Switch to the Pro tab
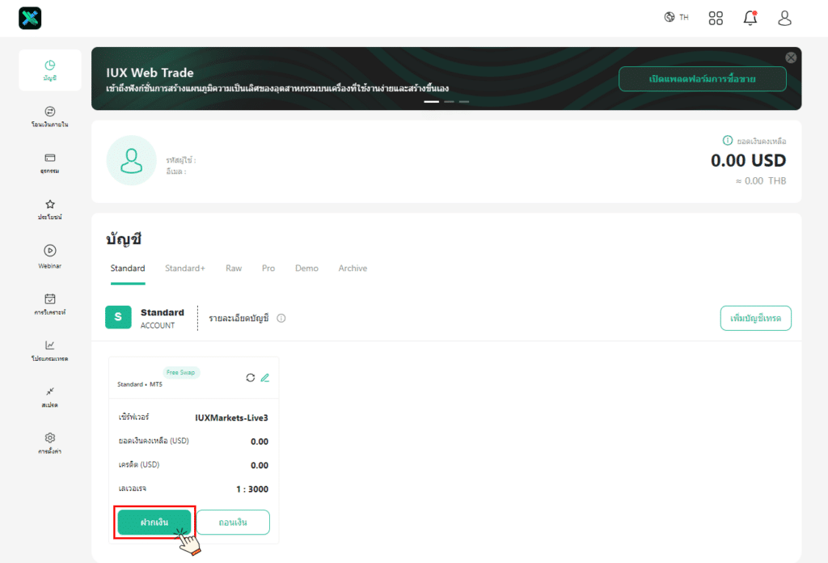 coord(268,269)
